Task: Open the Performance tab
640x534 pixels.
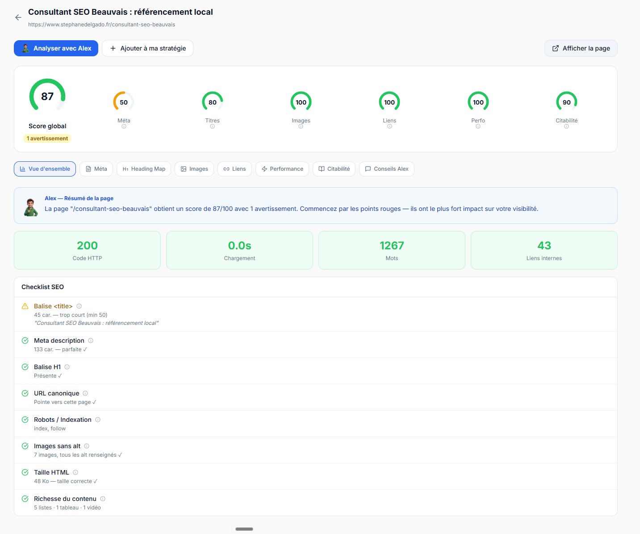Action: [x=282, y=169]
